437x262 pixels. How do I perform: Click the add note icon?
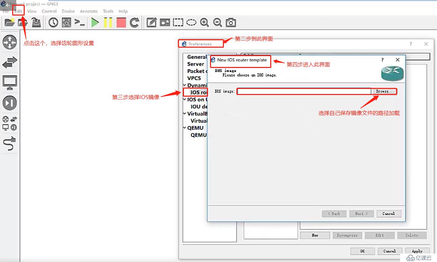click(151, 23)
